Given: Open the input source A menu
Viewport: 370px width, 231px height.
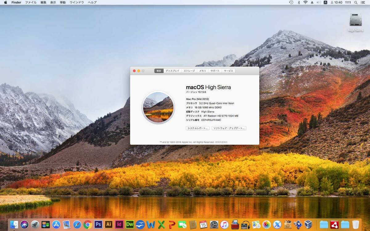Looking at the screenshot, I should (x=325, y=2).
